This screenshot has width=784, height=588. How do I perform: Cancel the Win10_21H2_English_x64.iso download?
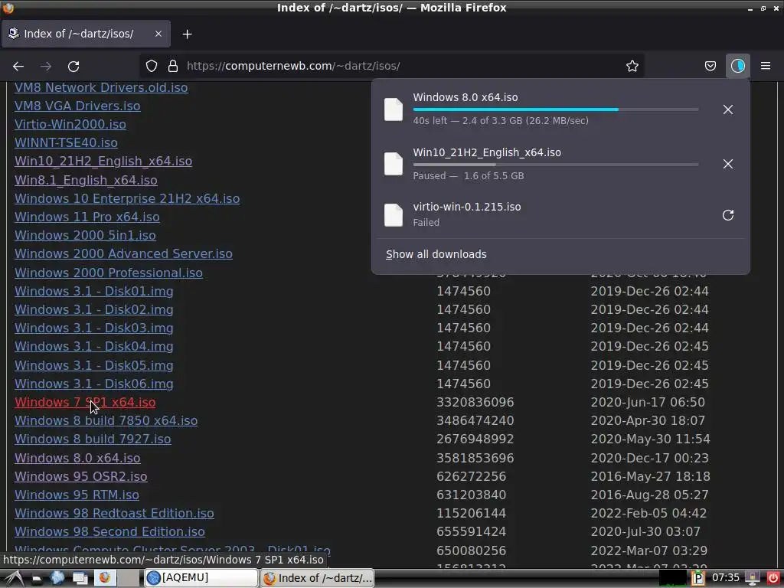(728, 164)
